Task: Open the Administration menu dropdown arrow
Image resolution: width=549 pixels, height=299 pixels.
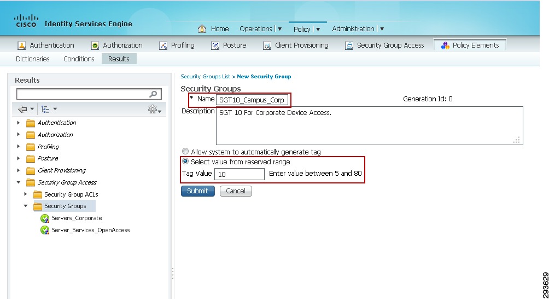Action: click(x=382, y=29)
